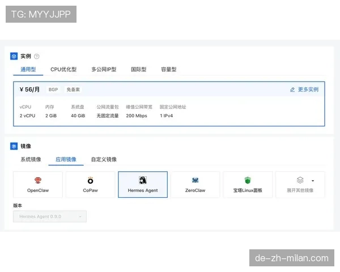Click the 2 vCPU value

click(x=27, y=116)
